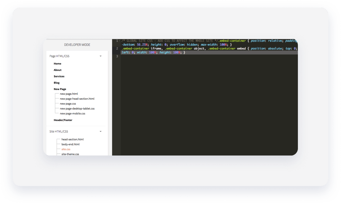This screenshot has width=341, height=204.
Task: Open new page-mobile.css file
Action: tap(72, 113)
